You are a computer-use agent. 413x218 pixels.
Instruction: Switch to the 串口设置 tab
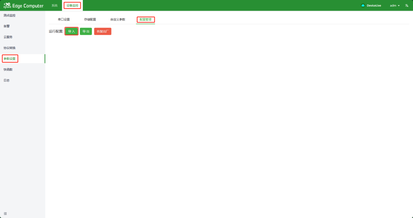tap(64, 19)
